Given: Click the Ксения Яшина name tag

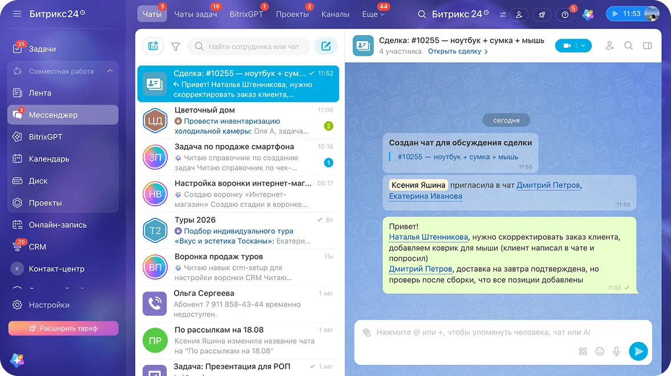Looking at the screenshot, I should tap(418, 185).
